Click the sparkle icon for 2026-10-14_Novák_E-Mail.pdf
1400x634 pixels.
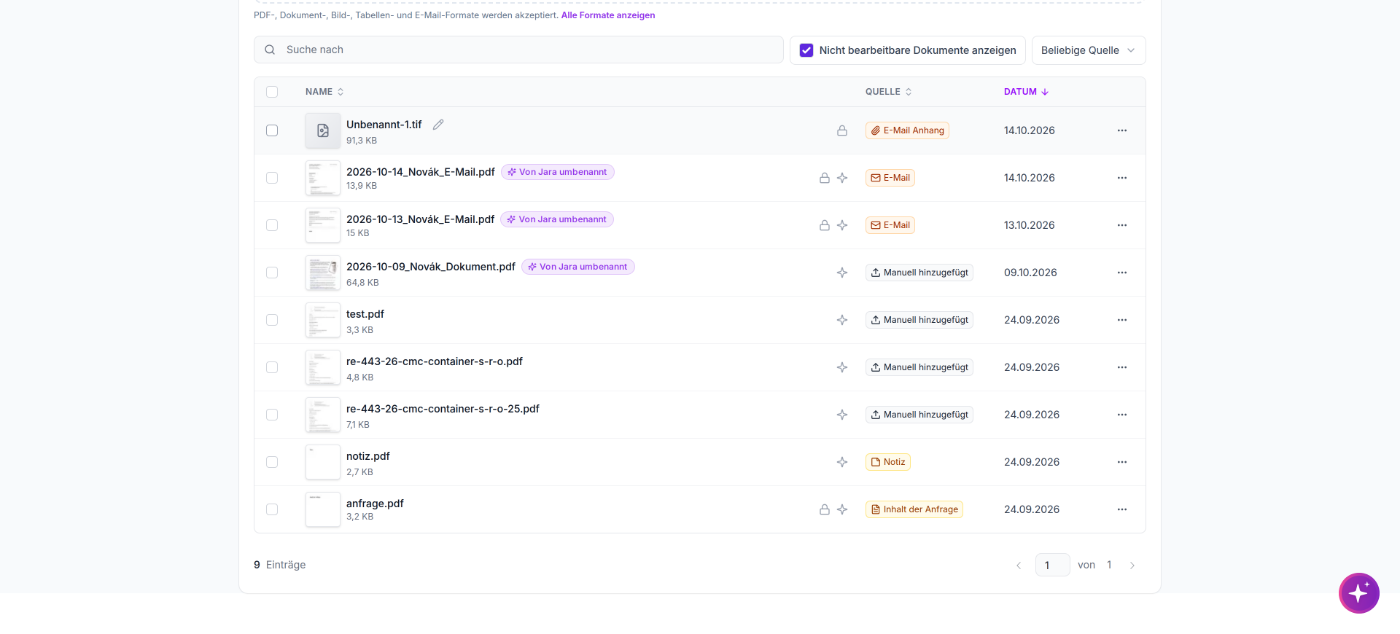(x=842, y=178)
